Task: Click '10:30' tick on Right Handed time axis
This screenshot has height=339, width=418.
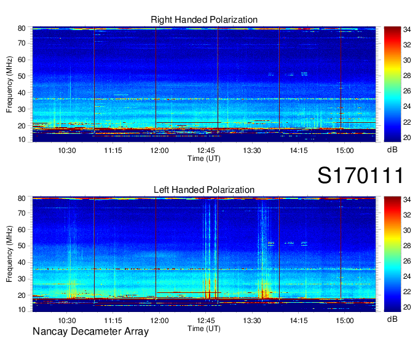Action: (66, 150)
